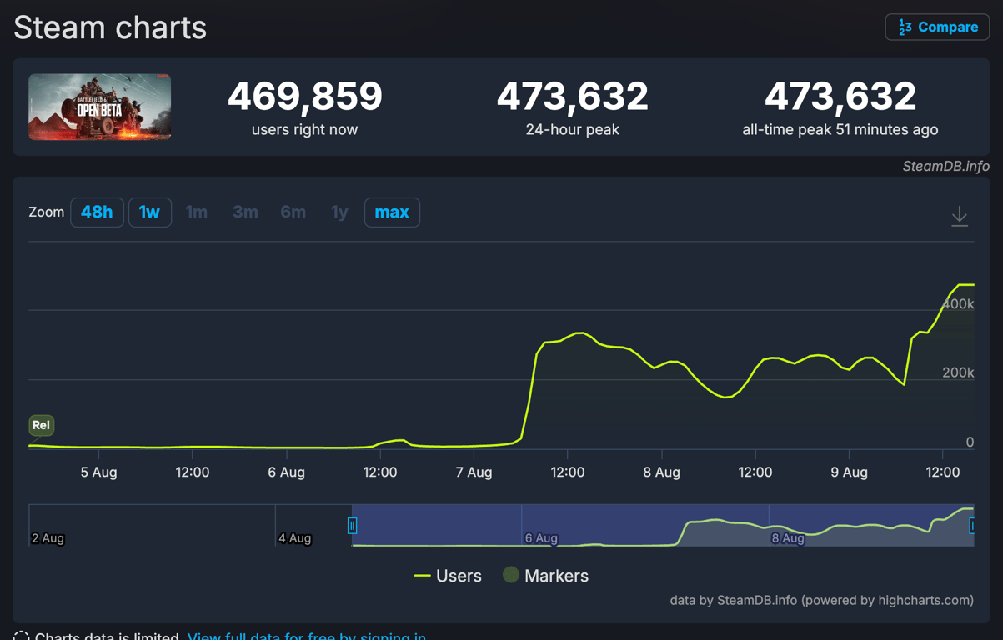Grab the right navigator range handle

972,526
